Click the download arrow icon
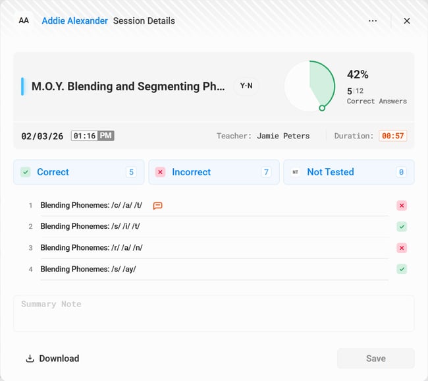The width and height of the screenshot is (428, 381). pyautogui.click(x=30, y=359)
